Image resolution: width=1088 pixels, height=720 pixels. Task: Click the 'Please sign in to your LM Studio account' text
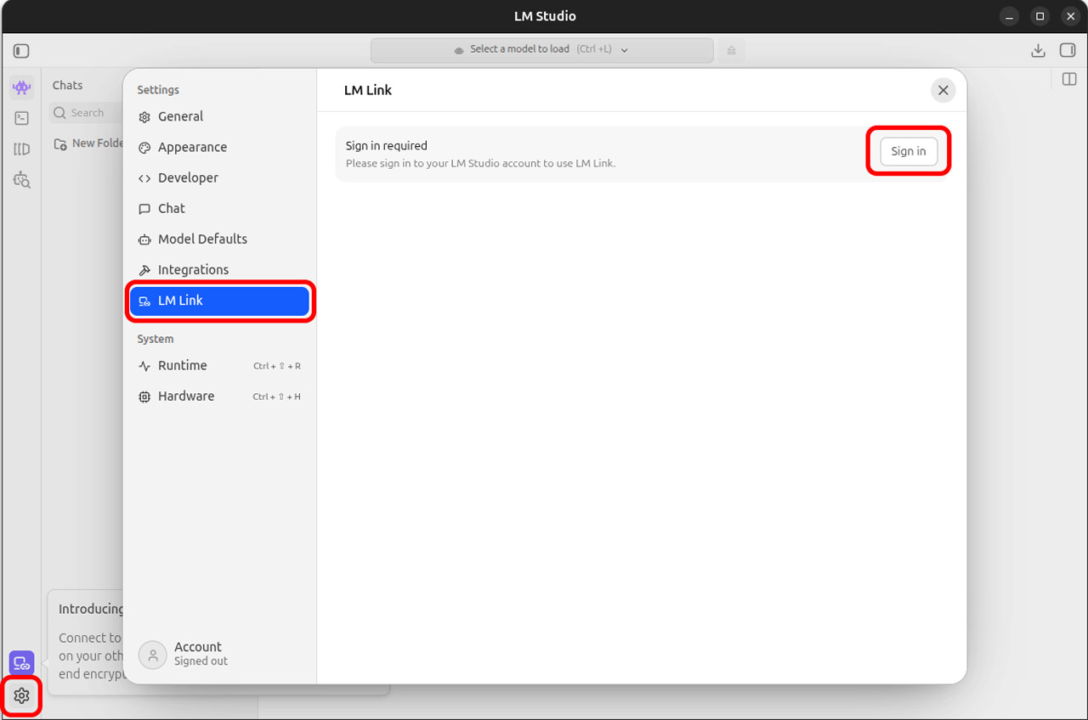[480, 163]
